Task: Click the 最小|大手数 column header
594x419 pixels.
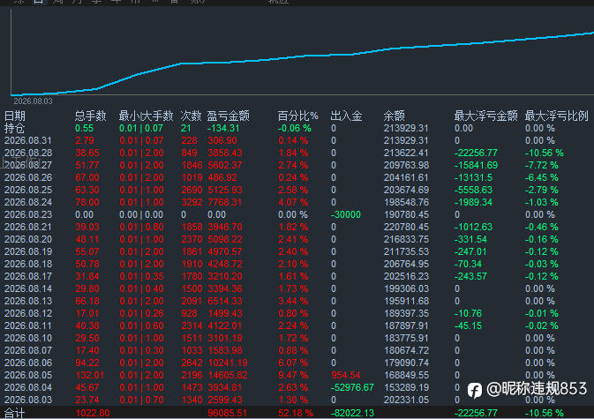Action: [x=146, y=116]
